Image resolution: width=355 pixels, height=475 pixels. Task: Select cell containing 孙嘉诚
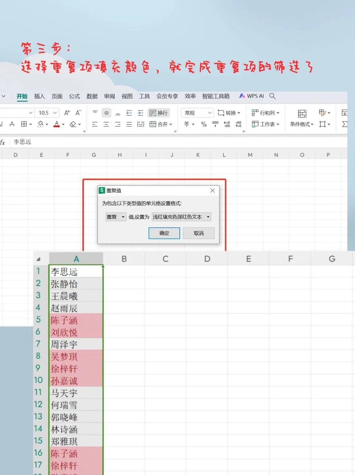pos(76,381)
